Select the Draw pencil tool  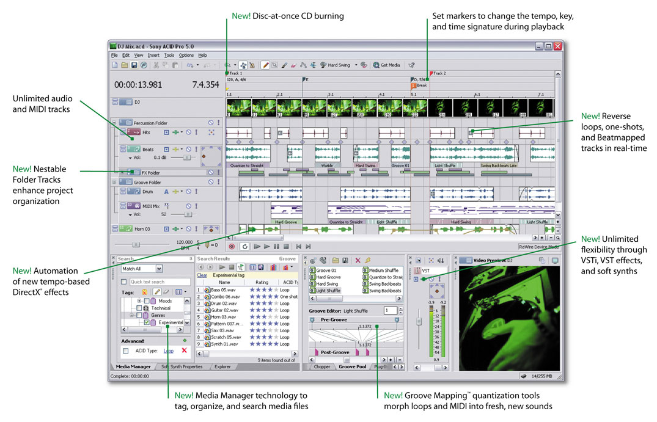pos(265,65)
